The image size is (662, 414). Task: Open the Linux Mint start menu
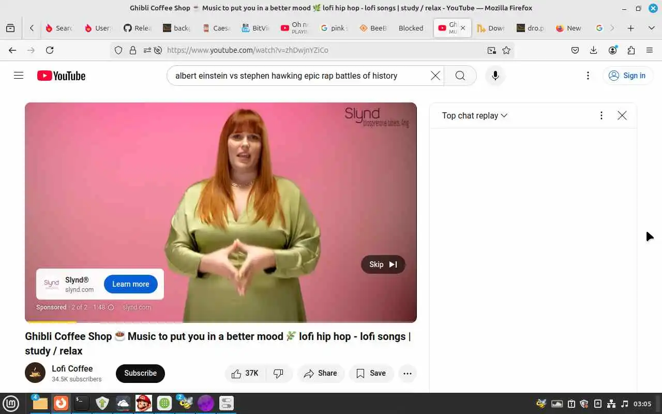point(11,403)
